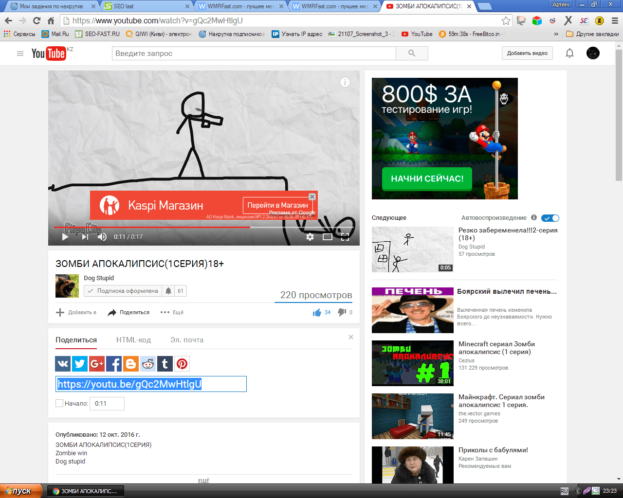Click the Перейти в Магазин ad button
This screenshot has height=498, width=623.
(x=277, y=205)
